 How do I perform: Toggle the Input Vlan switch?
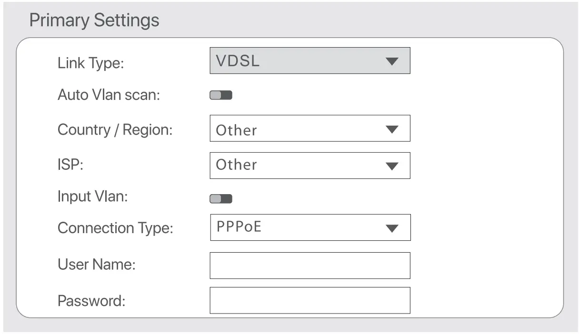click(221, 199)
